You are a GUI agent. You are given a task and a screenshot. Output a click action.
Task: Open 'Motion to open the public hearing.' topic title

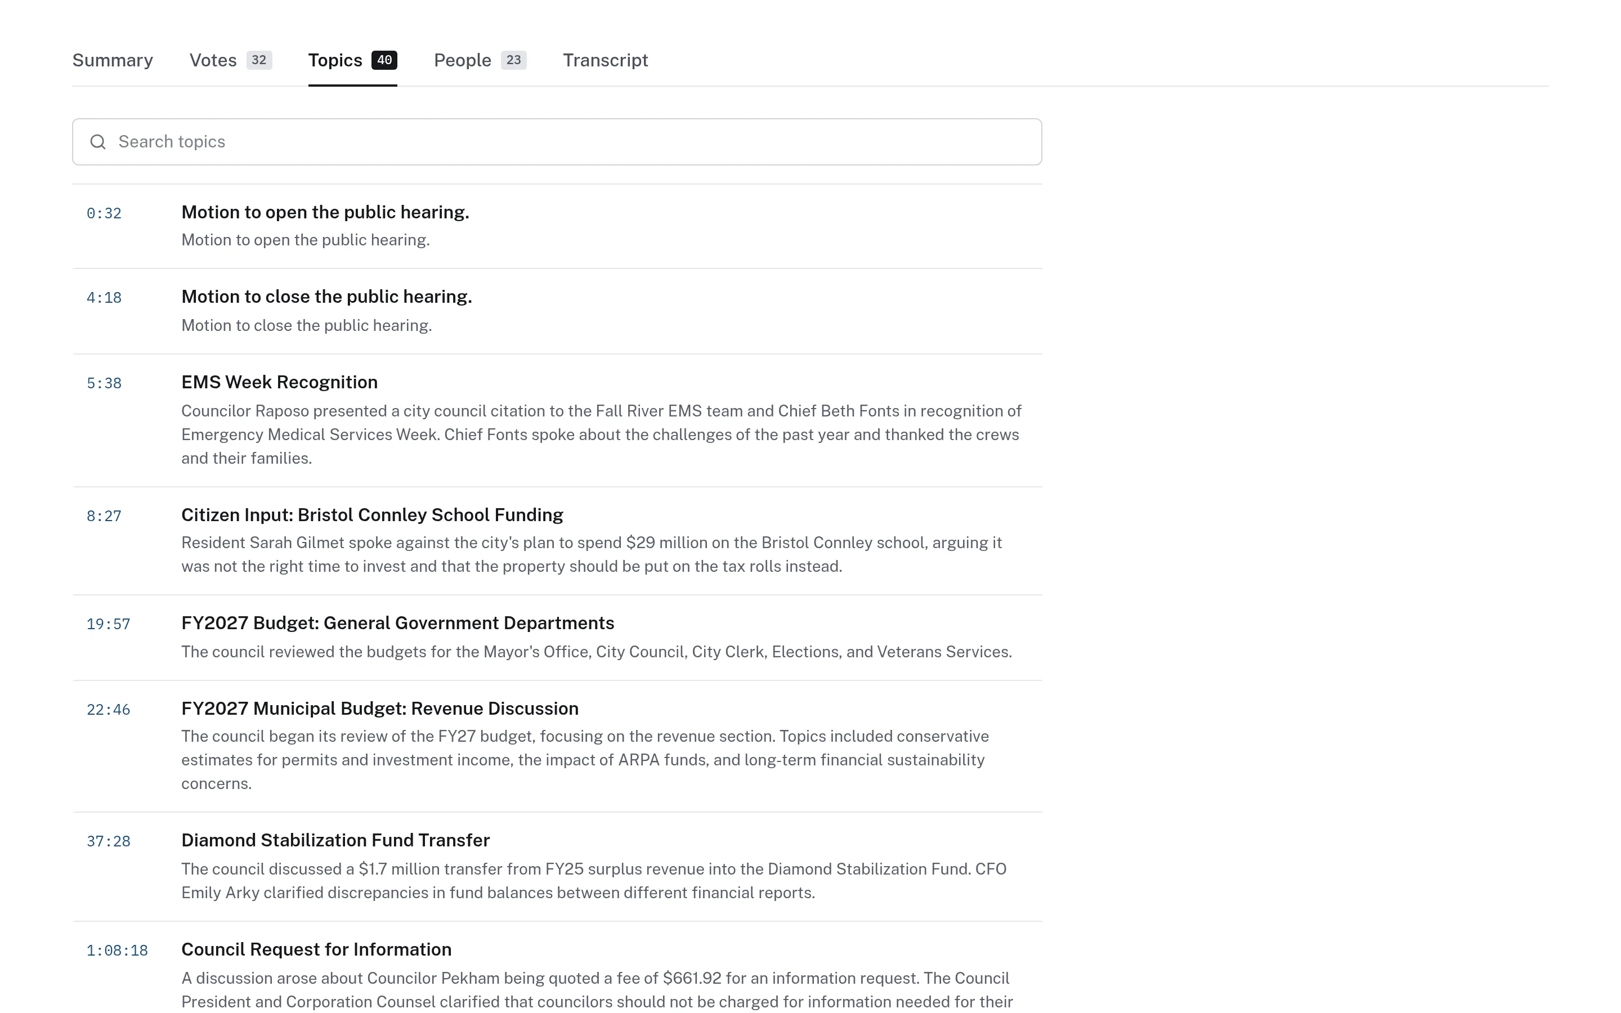click(325, 212)
